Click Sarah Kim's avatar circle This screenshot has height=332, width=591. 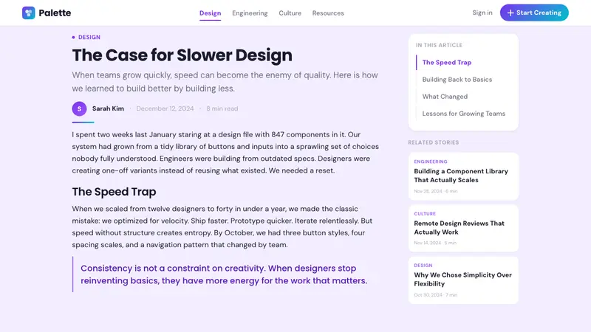(x=79, y=108)
